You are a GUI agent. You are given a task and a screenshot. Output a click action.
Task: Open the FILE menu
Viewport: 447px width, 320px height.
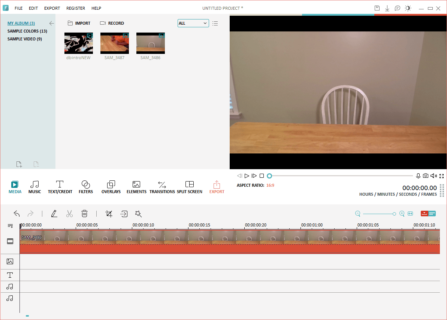click(18, 8)
